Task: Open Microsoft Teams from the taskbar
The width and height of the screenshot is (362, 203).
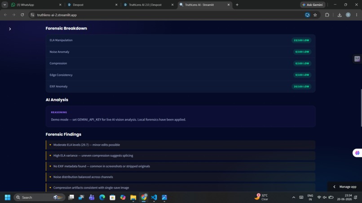Action: point(92,198)
